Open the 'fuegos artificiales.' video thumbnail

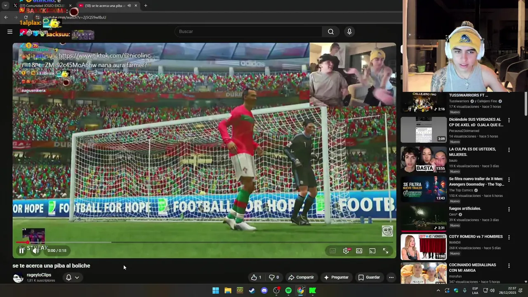[424, 219]
